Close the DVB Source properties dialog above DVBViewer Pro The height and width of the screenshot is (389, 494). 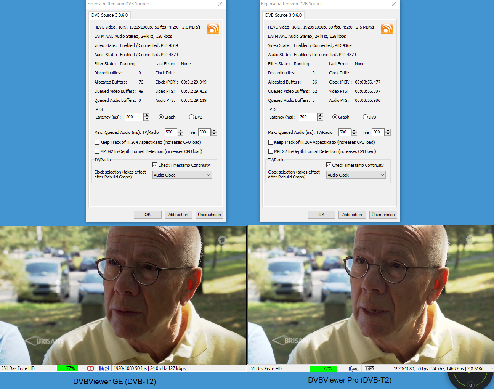click(394, 4)
